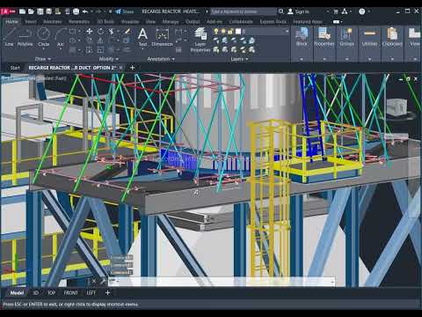Select the Move tool
422x317 pixels.
tap(90, 31)
